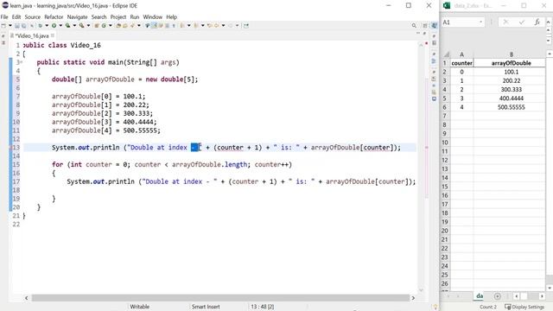The image size is (553, 311).
Task: Click the Save All toolbar icon
Action: [23, 26]
